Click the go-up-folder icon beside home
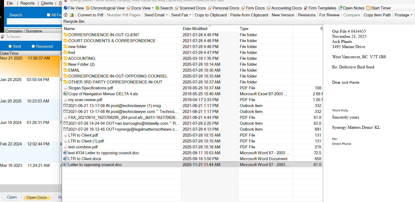Screen dimensions: 415x202 click(72, 15)
